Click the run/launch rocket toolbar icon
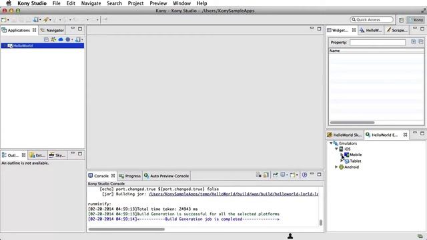427x240 pixels. [x=46, y=20]
